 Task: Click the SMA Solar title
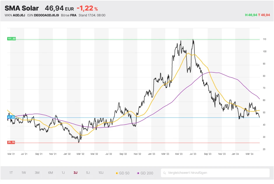click(x=22, y=8)
